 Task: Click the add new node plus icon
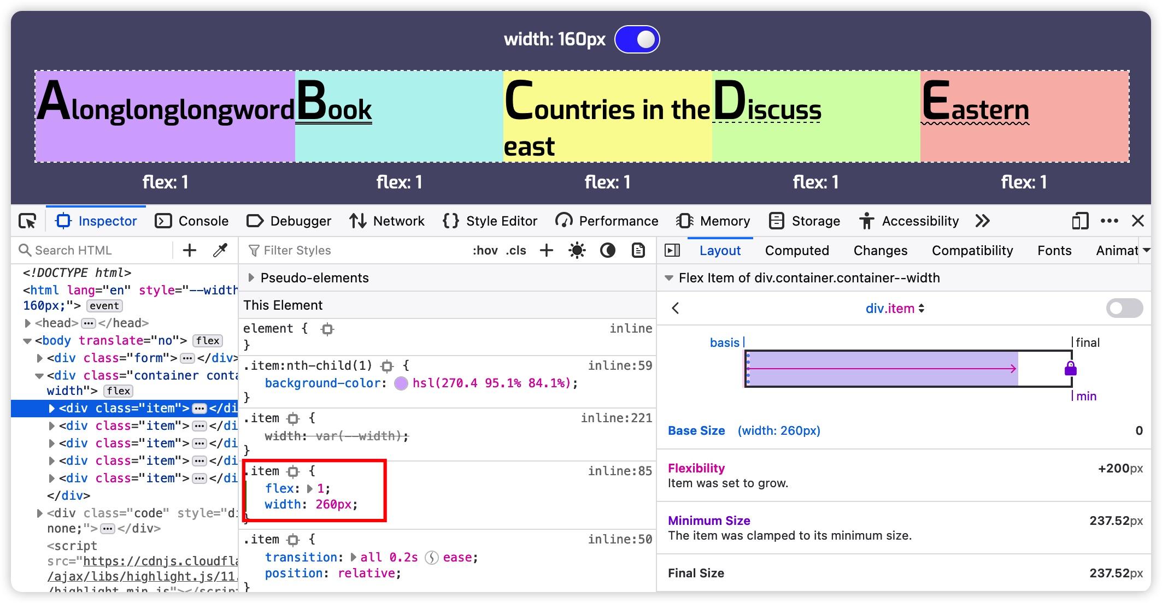(190, 251)
